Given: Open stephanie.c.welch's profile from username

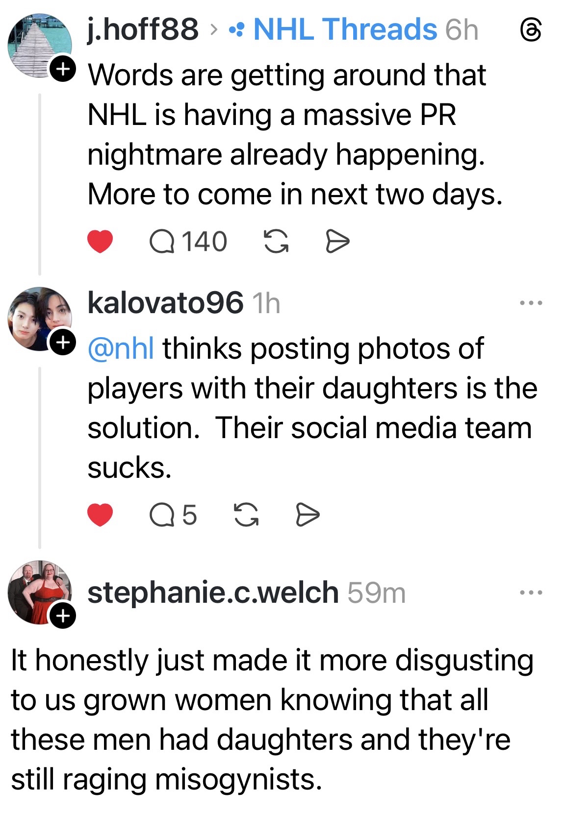Looking at the screenshot, I should click(213, 592).
